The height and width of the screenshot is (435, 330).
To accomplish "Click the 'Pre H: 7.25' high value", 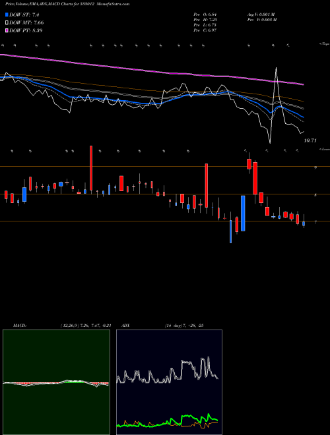I will pyautogui.click(x=205, y=20).
